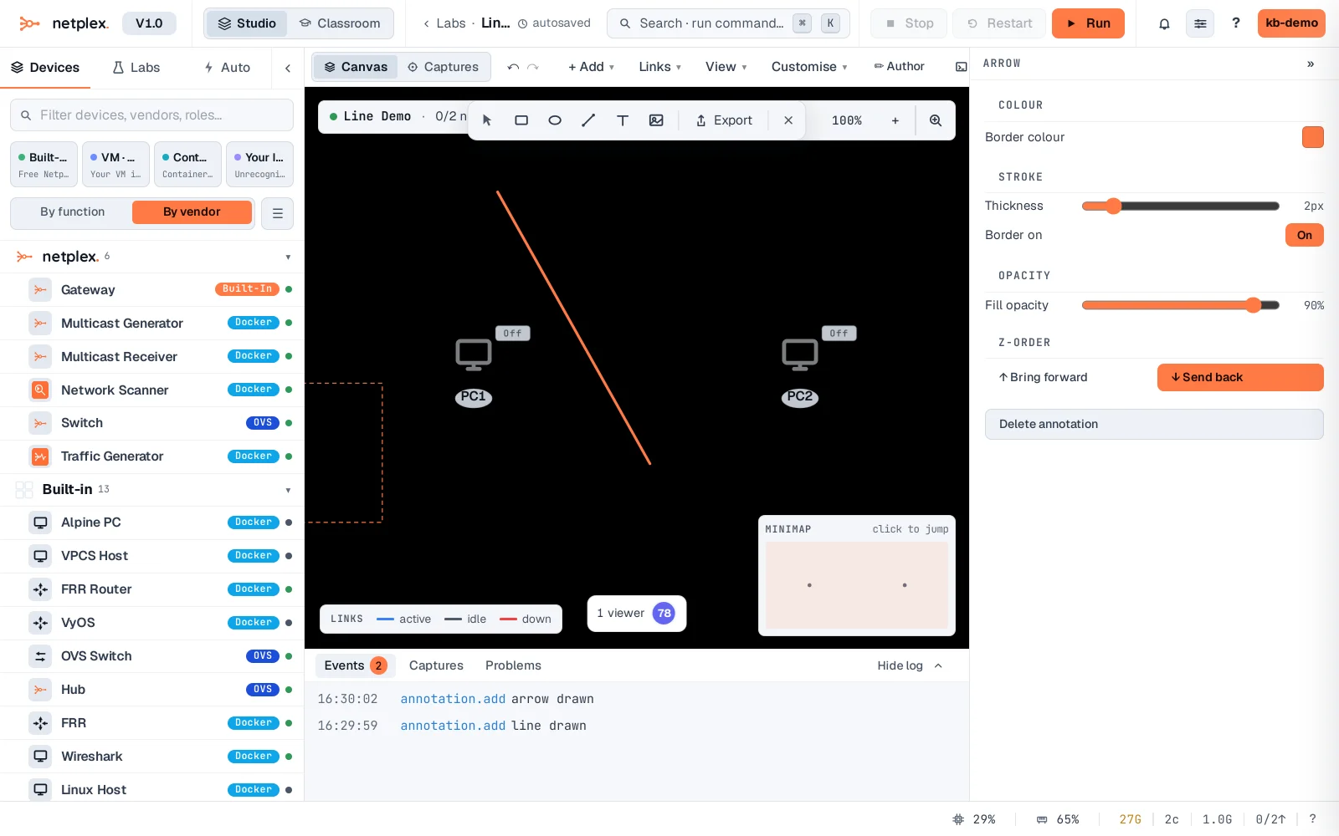This screenshot has width=1339, height=836.
Task: Click the magnifier zoom-to-fit icon
Action: 936,120
